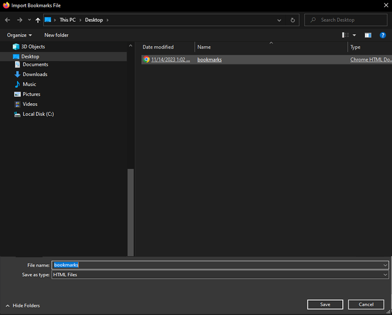Open the 3D Objects folder
The height and width of the screenshot is (315, 392).
(x=33, y=47)
